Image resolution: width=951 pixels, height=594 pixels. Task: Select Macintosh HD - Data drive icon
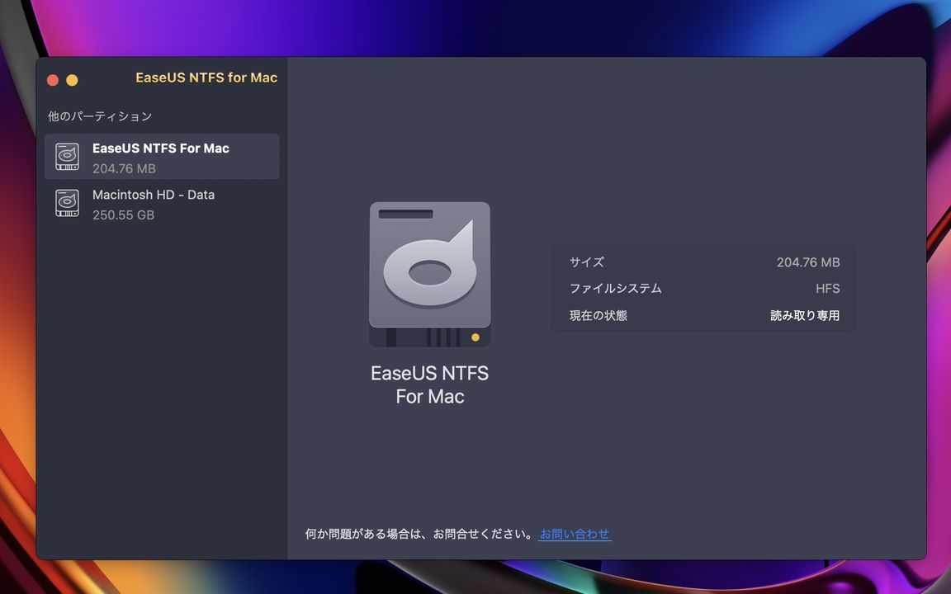(x=68, y=203)
